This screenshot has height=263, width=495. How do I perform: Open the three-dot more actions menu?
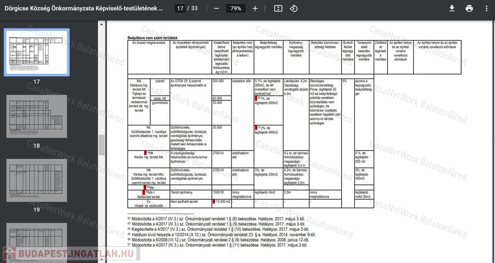click(486, 9)
